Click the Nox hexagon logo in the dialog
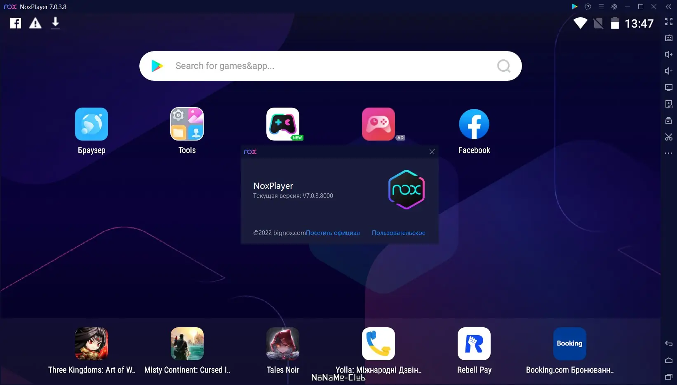The height and width of the screenshot is (385, 677). coord(407,190)
